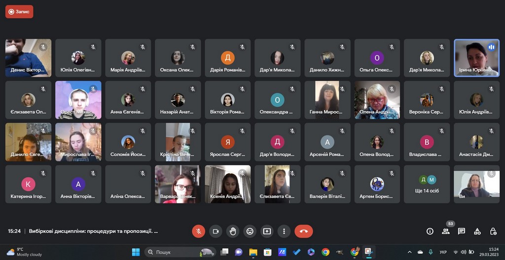Select Ірина Юріївна's speaking video tile
The height and width of the screenshot is (260, 505).
pos(476,58)
